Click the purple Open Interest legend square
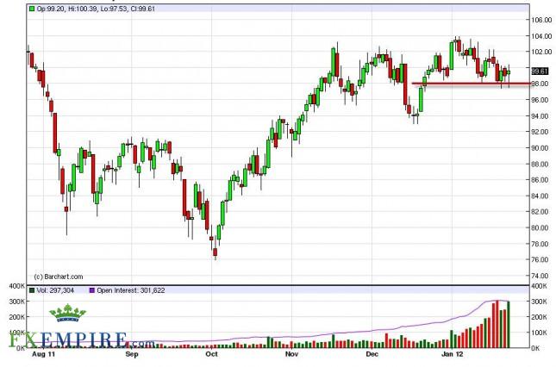The height and width of the screenshot is (367, 556). (x=92, y=290)
